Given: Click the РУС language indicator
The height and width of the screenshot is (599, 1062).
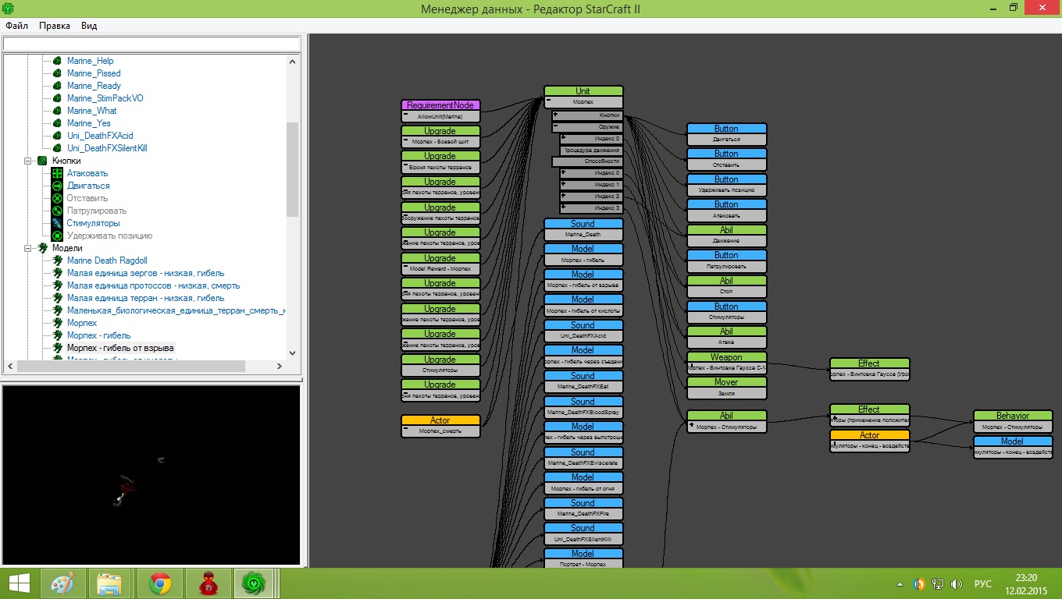Looking at the screenshot, I should tap(983, 584).
